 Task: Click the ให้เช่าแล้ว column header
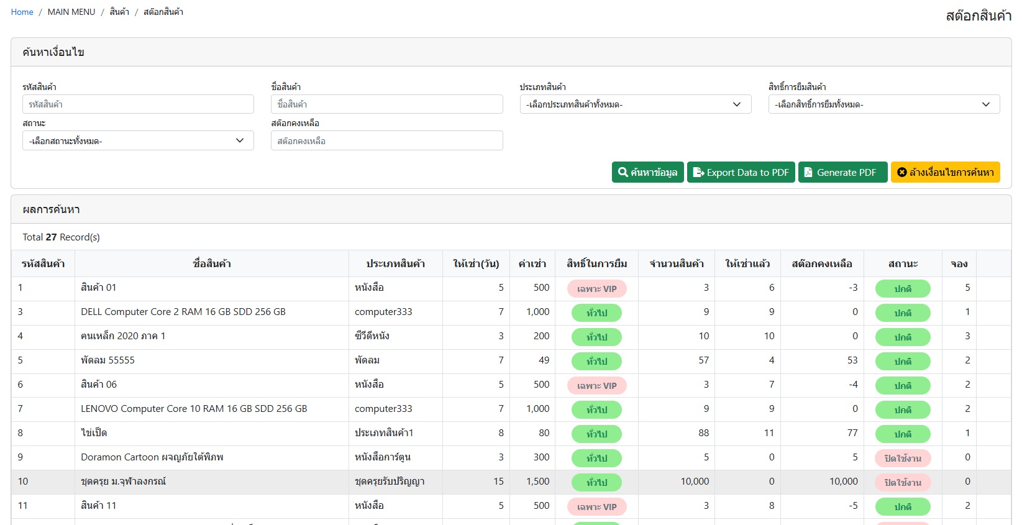[x=747, y=264]
